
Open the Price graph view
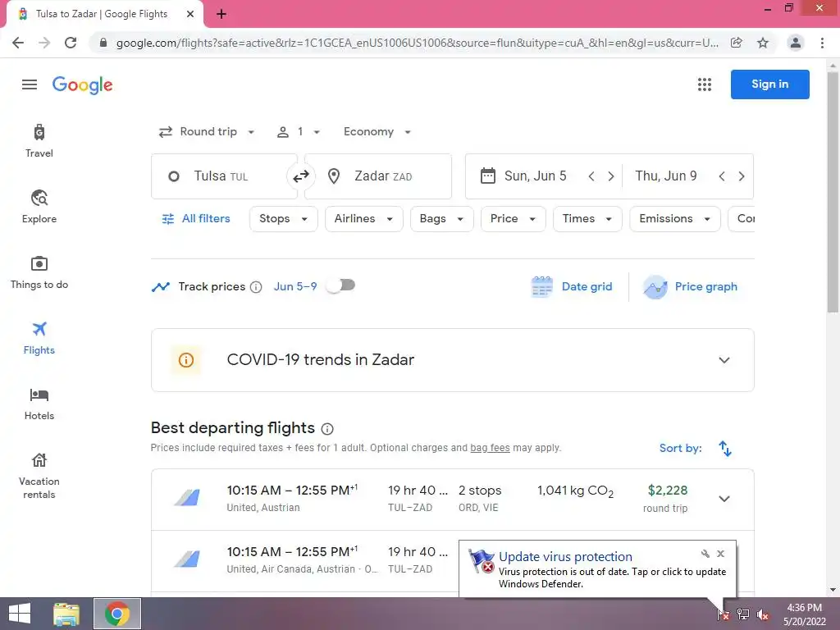(691, 286)
